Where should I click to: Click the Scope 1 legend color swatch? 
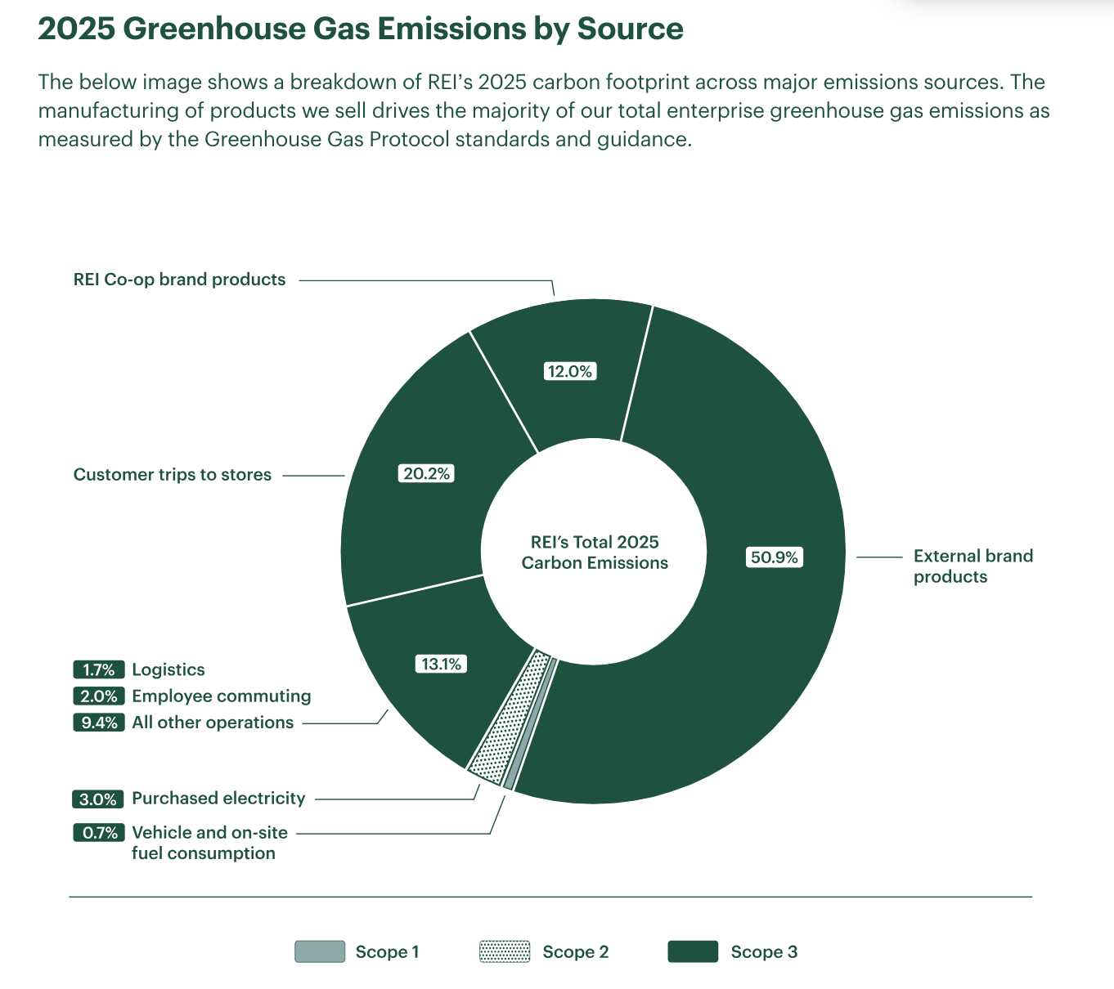click(x=320, y=951)
